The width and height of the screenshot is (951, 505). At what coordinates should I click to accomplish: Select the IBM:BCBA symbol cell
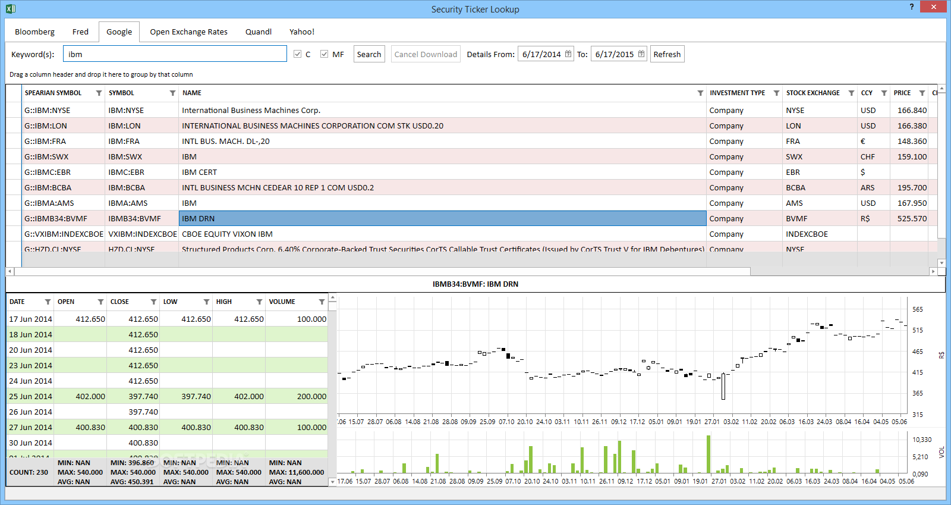[x=141, y=187]
